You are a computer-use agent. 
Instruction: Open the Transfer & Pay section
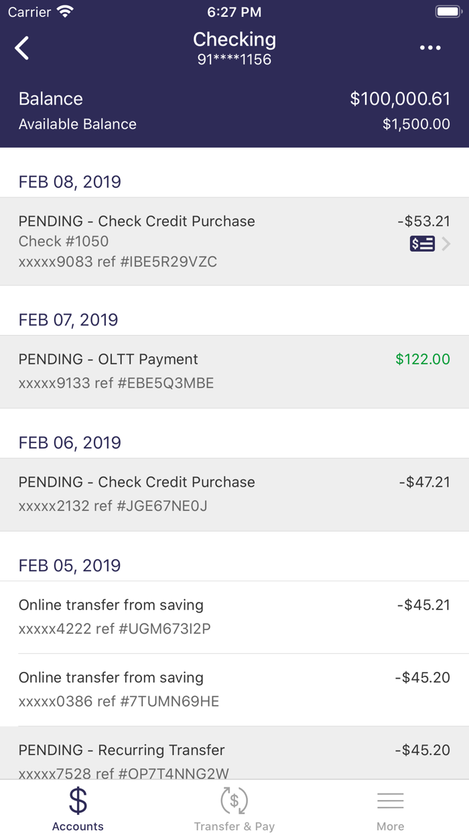234,808
